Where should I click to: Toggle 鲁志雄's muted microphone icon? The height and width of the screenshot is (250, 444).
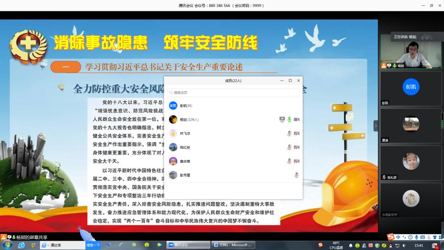tap(289, 161)
